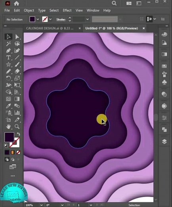Close the Untitled-1 document tab
Viewport: 172px width, 207px height.
(143, 28)
